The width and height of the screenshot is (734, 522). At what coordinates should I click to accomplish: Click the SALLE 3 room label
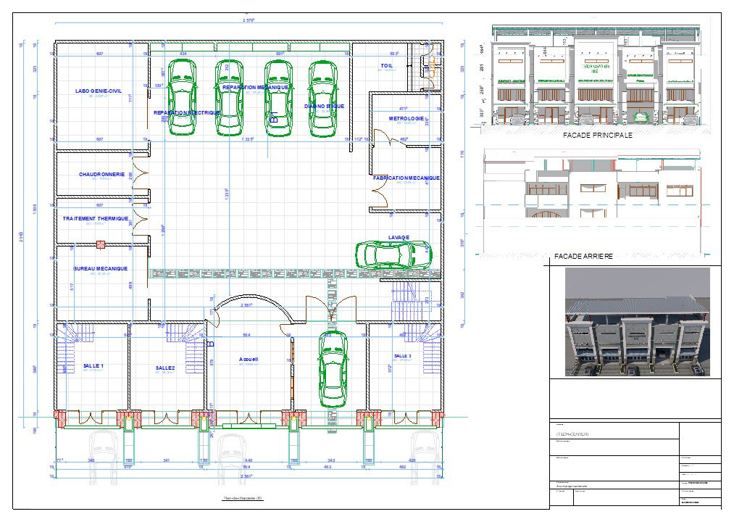point(402,357)
